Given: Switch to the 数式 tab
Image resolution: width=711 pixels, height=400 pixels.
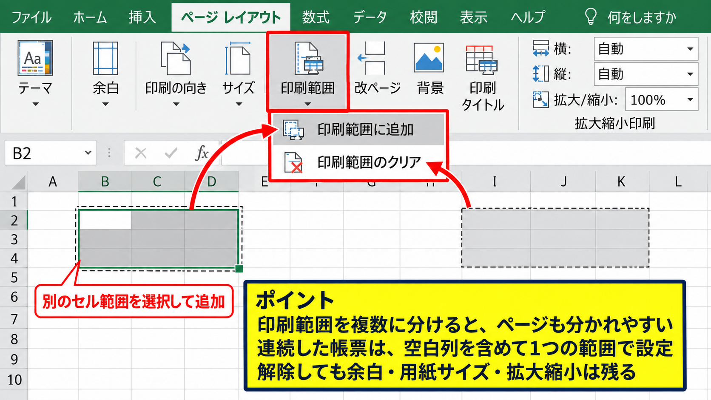Looking at the screenshot, I should click(x=316, y=17).
